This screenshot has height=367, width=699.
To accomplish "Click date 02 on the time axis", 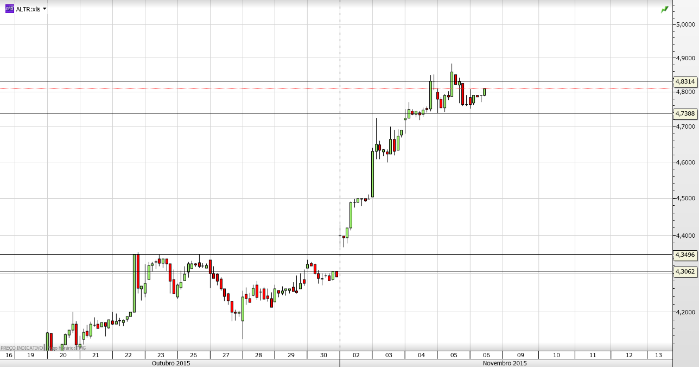I will [x=356, y=355].
